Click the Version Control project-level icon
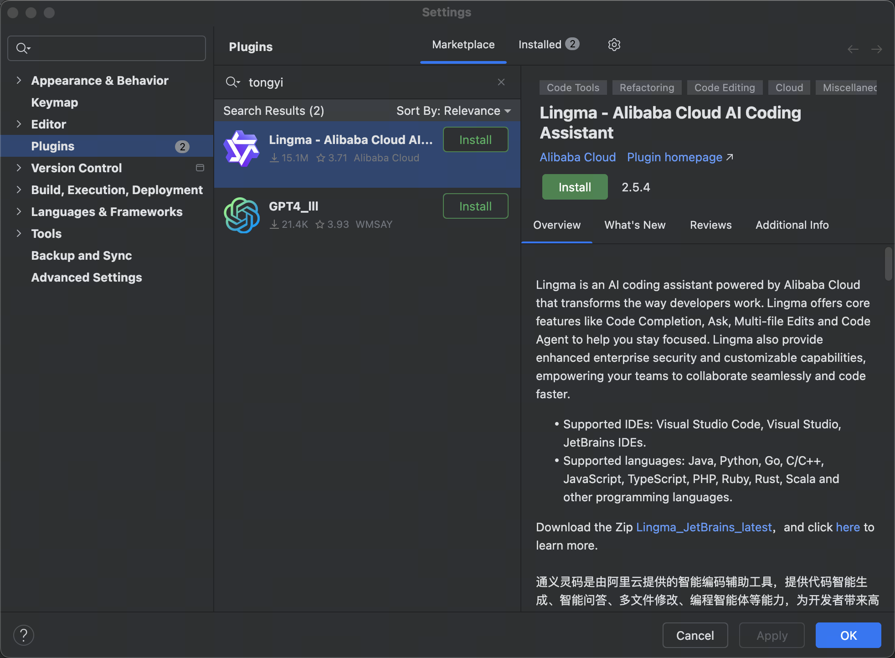The height and width of the screenshot is (658, 895). (200, 168)
